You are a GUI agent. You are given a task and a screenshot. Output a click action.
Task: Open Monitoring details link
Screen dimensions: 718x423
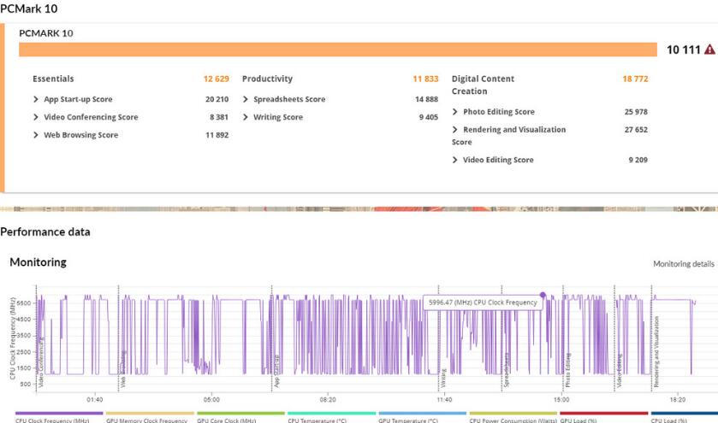683,265
